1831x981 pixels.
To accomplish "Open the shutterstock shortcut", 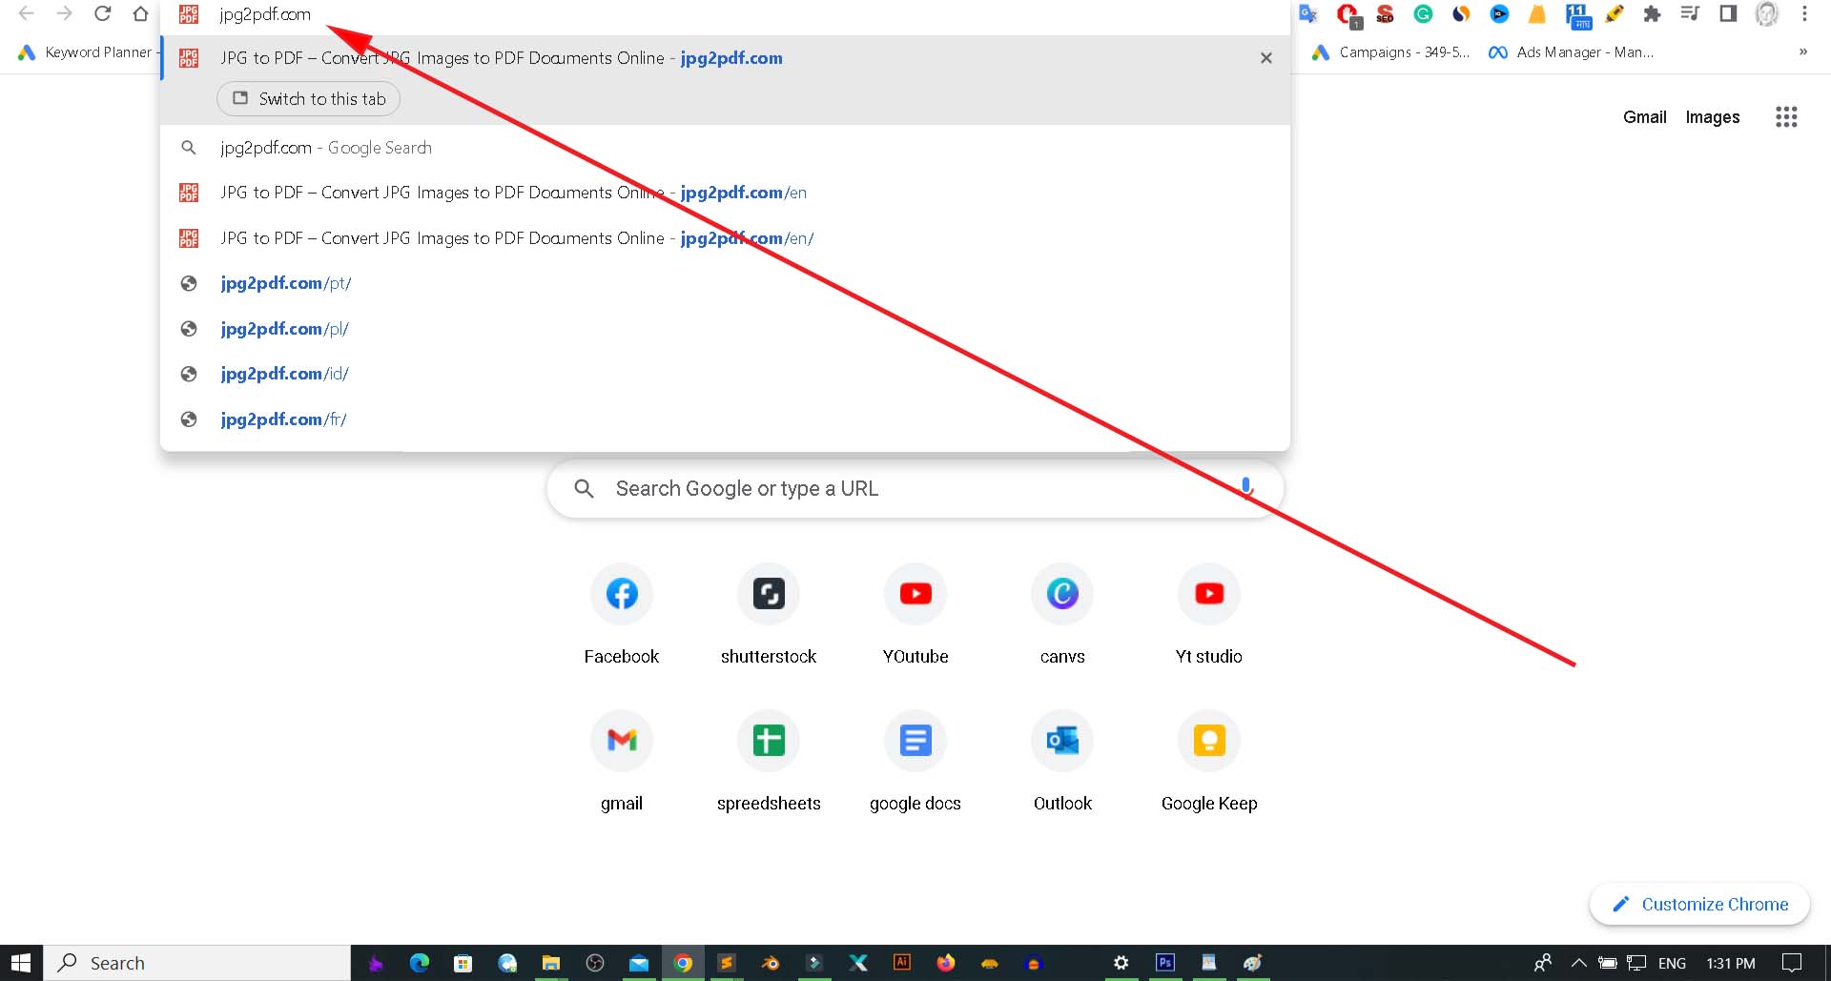I will click(x=769, y=613).
